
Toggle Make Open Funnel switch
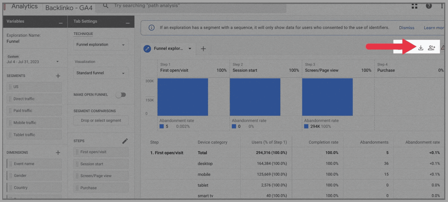[x=121, y=95]
